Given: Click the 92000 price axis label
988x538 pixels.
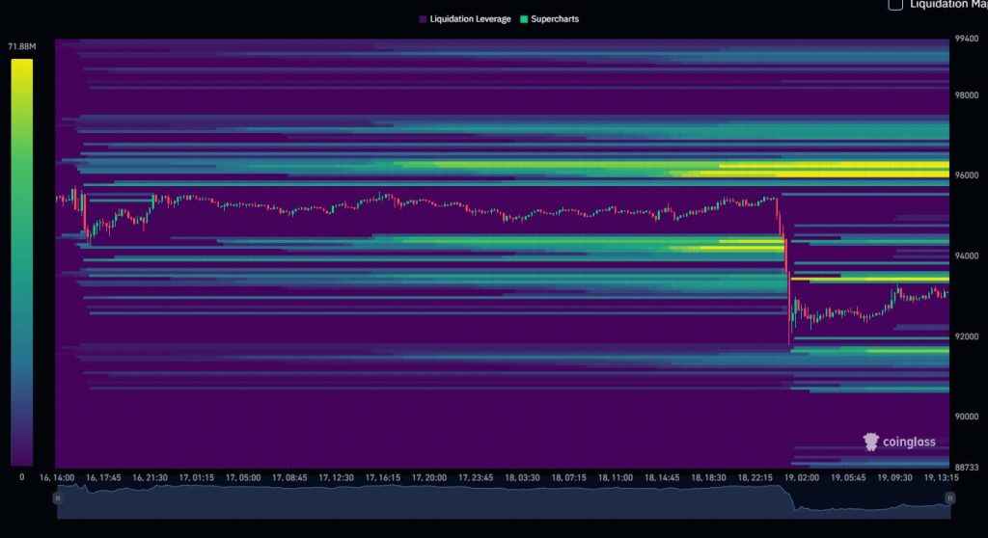Looking at the screenshot, I should point(966,336).
